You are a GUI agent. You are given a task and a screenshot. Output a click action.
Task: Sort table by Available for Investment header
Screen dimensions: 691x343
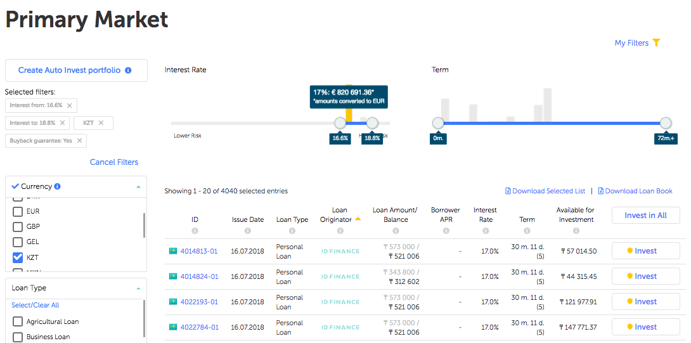pyautogui.click(x=575, y=215)
